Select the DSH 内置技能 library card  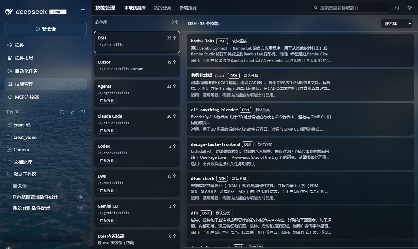(x=137, y=239)
